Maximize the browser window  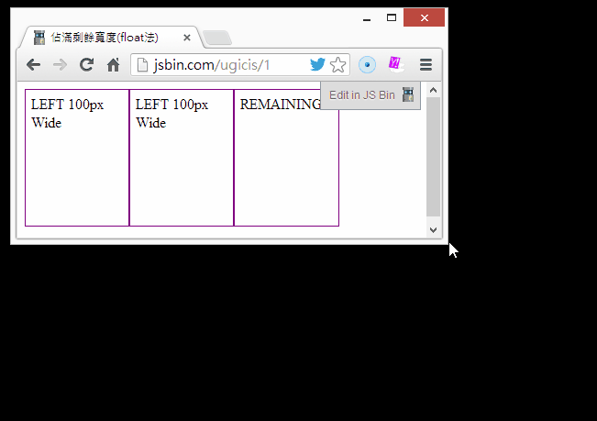(392, 18)
